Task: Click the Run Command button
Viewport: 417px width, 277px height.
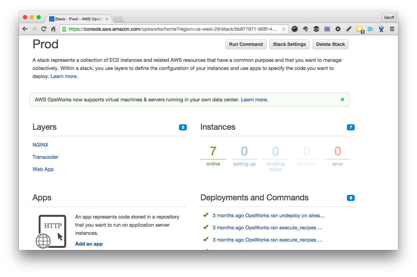Action: [246, 44]
